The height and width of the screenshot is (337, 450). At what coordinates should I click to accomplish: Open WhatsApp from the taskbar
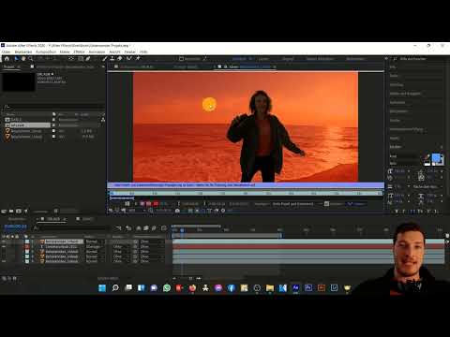167,287
